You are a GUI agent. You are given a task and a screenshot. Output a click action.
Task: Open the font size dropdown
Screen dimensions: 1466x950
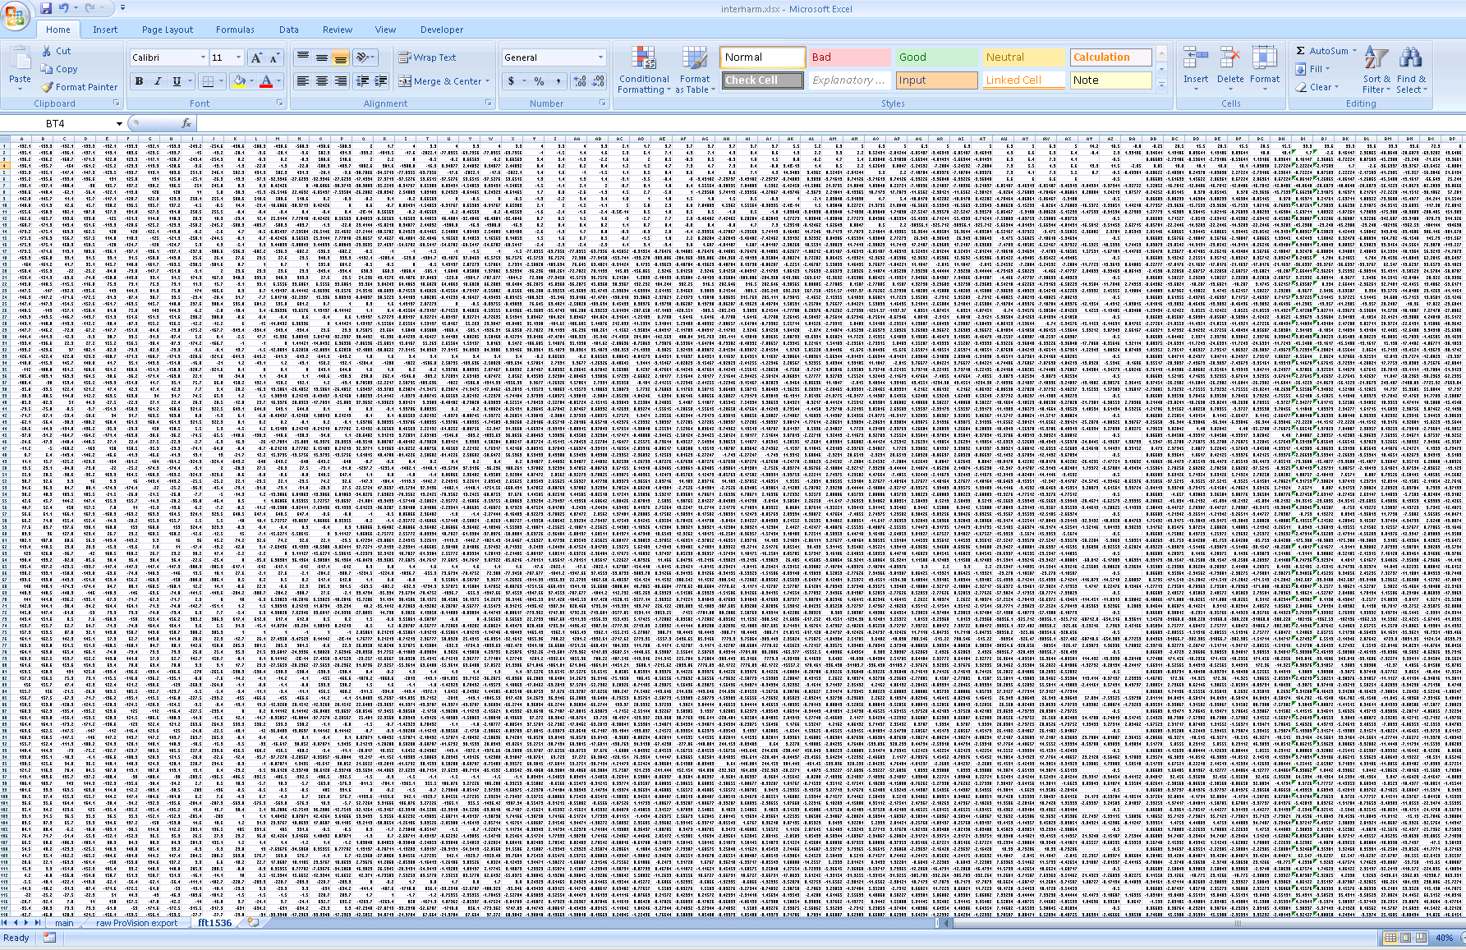tap(237, 57)
